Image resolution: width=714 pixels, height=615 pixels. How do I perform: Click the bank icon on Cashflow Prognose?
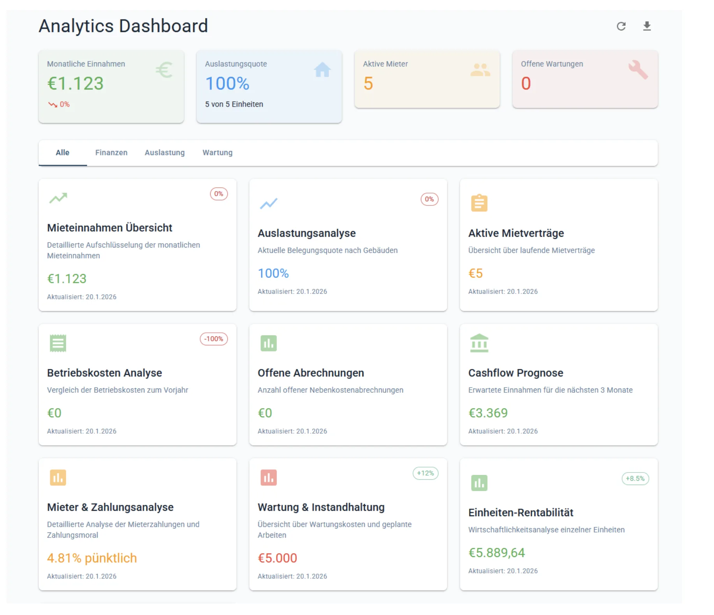coord(479,343)
